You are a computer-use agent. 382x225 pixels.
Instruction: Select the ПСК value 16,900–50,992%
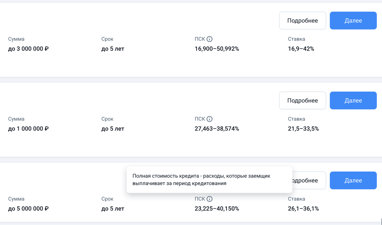217,49
